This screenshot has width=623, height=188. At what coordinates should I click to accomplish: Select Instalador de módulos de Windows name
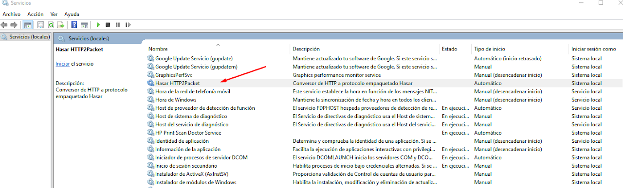(x=196, y=182)
